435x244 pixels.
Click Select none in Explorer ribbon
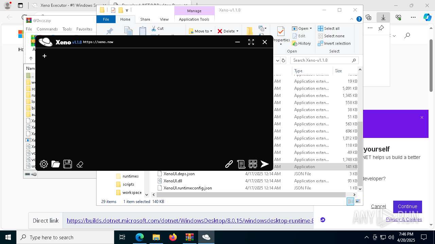(x=331, y=36)
